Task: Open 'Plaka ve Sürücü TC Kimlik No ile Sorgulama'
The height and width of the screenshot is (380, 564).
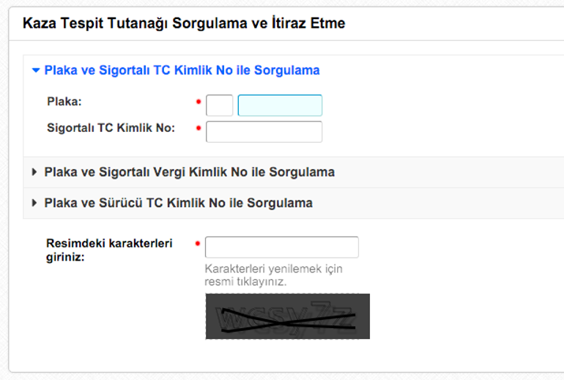Action: [178, 203]
